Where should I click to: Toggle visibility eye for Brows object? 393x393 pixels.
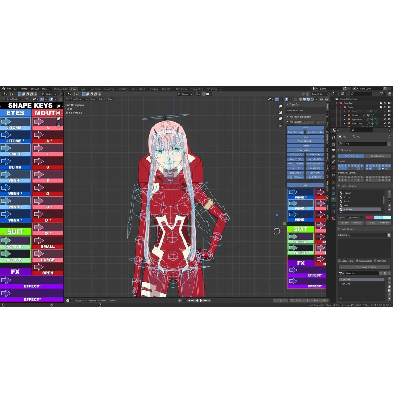[385, 115]
